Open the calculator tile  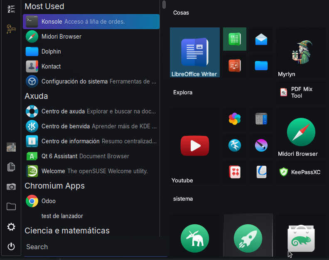261,119
